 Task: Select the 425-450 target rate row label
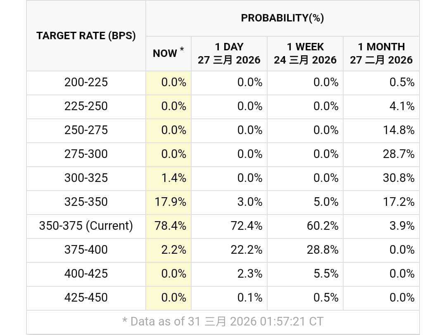[x=86, y=297]
